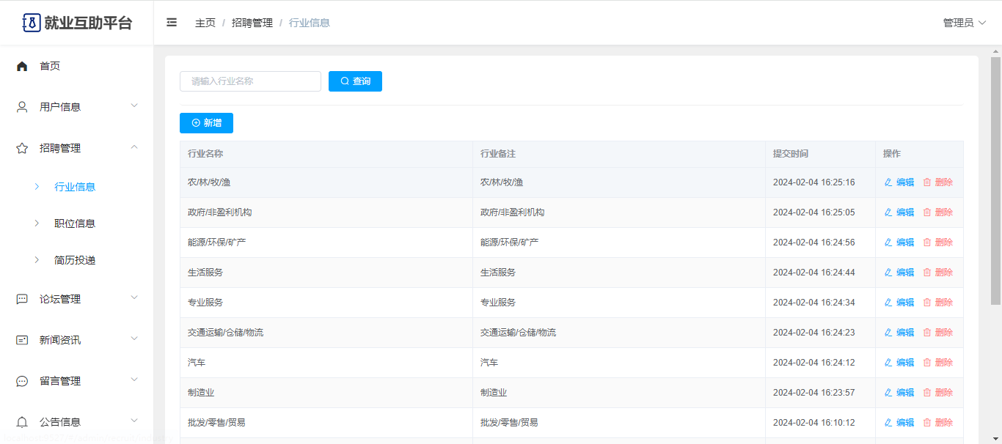Click the platform logo icon

32,23
